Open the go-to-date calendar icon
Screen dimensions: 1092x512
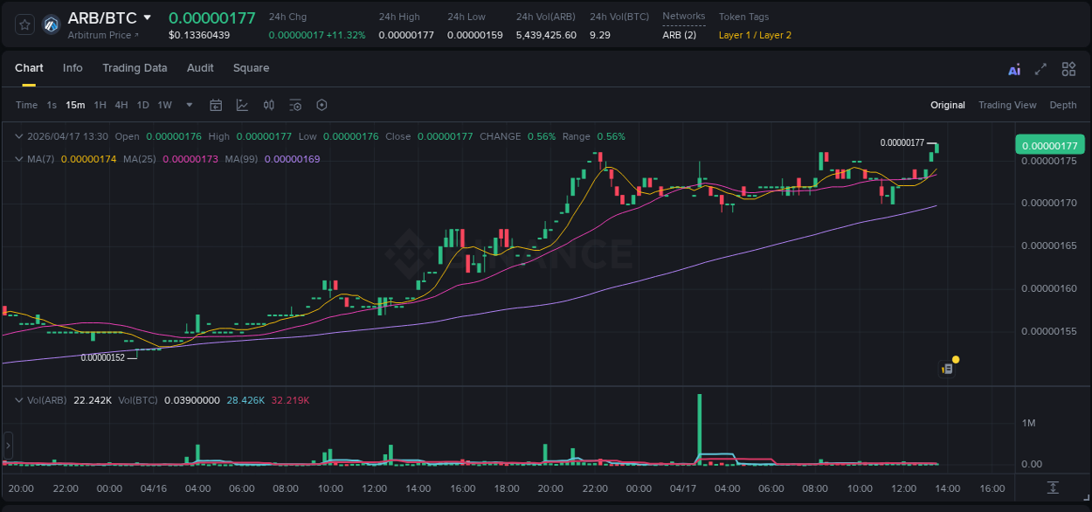click(216, 105)
